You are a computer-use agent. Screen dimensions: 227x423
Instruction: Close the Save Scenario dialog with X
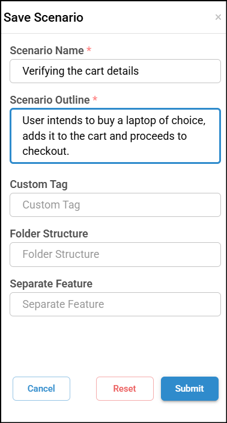click(218, 17)
